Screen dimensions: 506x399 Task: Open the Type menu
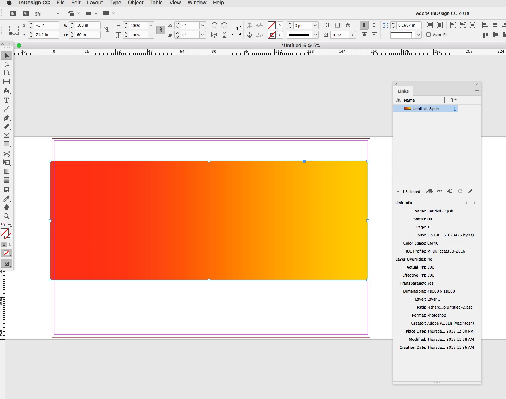(115, 3)
